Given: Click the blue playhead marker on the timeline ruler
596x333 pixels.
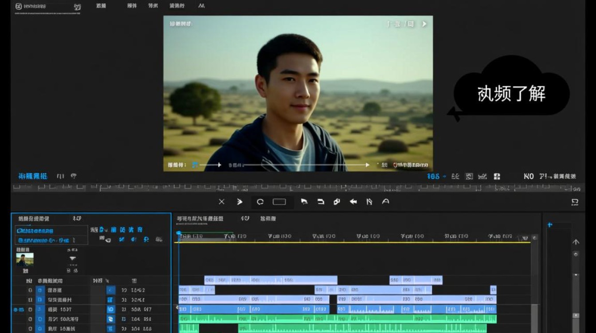Looking at the screenshot, I should point(179,233).
